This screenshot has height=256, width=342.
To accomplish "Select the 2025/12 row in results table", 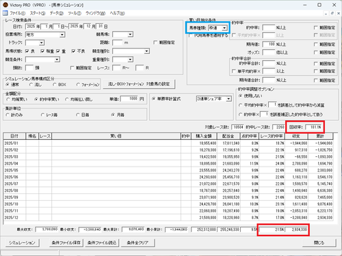I will tap(168, 218).
